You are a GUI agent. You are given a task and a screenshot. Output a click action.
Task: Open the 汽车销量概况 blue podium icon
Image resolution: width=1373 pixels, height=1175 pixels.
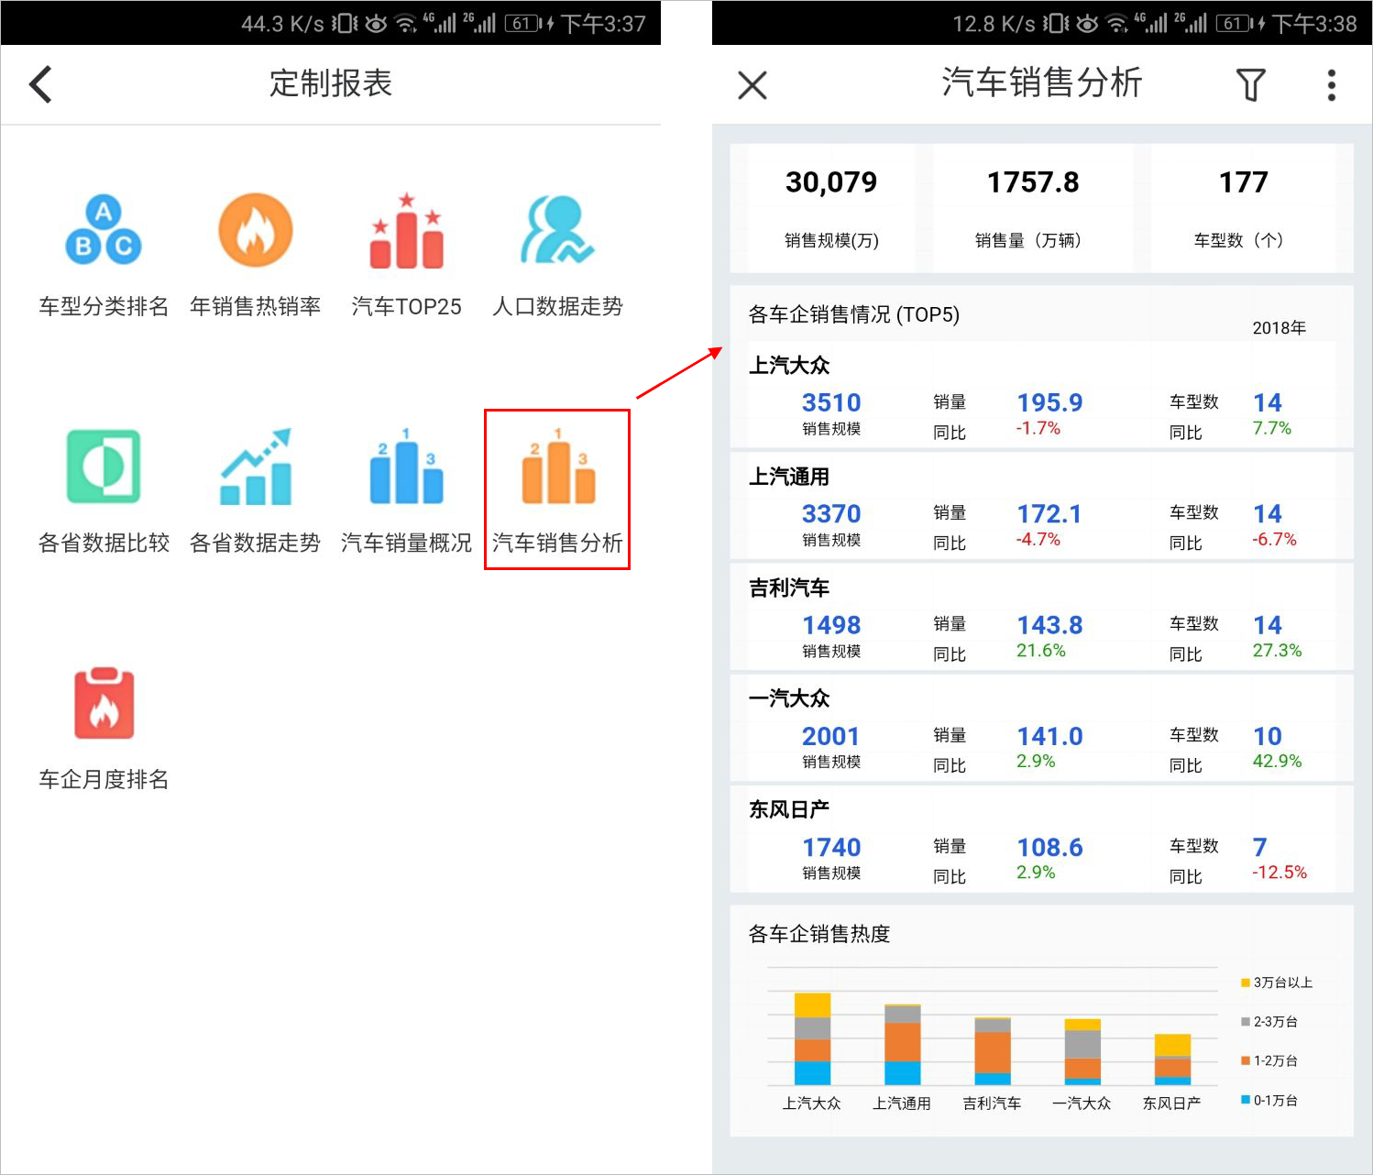(407, 467)
